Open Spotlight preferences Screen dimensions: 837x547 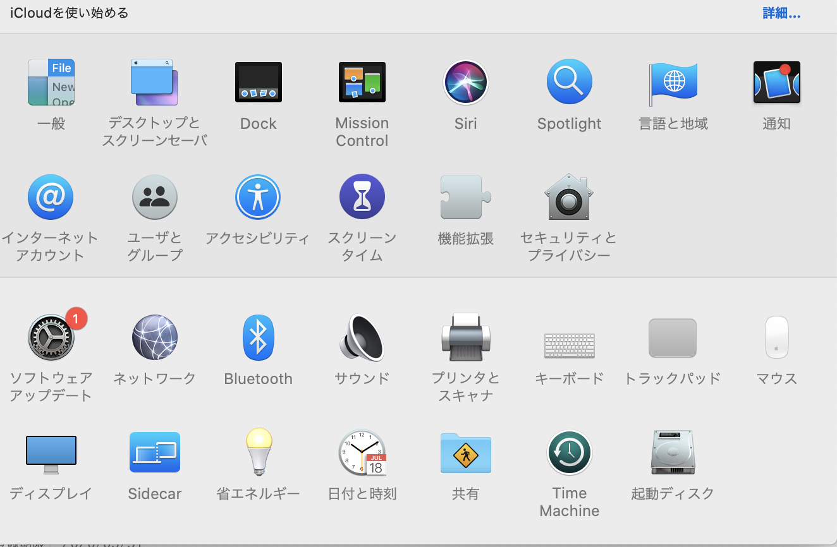tap(570, 83)
